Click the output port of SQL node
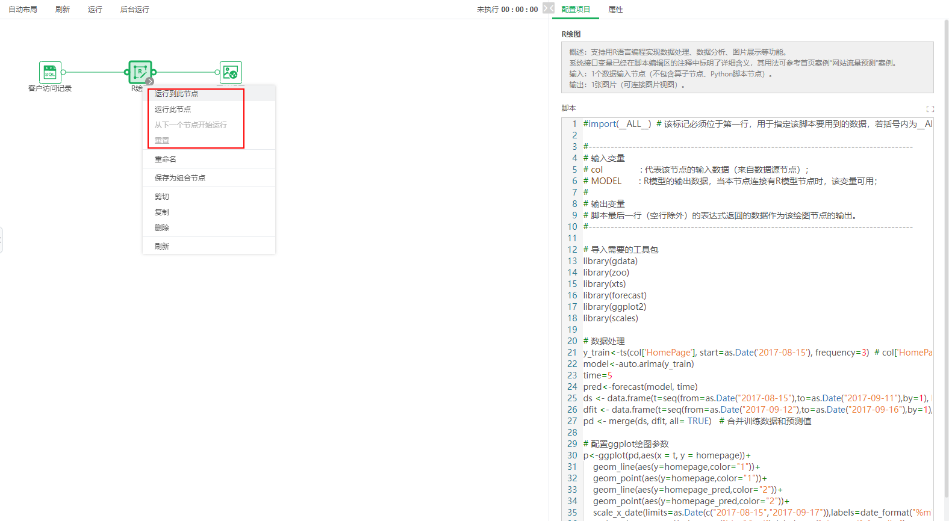Screen dimensions: 949x521 [x=63, y=72]
